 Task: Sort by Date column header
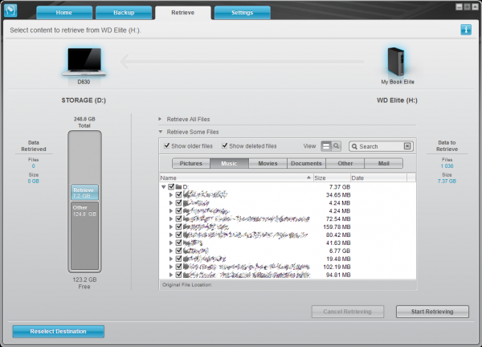pos(378,178)
